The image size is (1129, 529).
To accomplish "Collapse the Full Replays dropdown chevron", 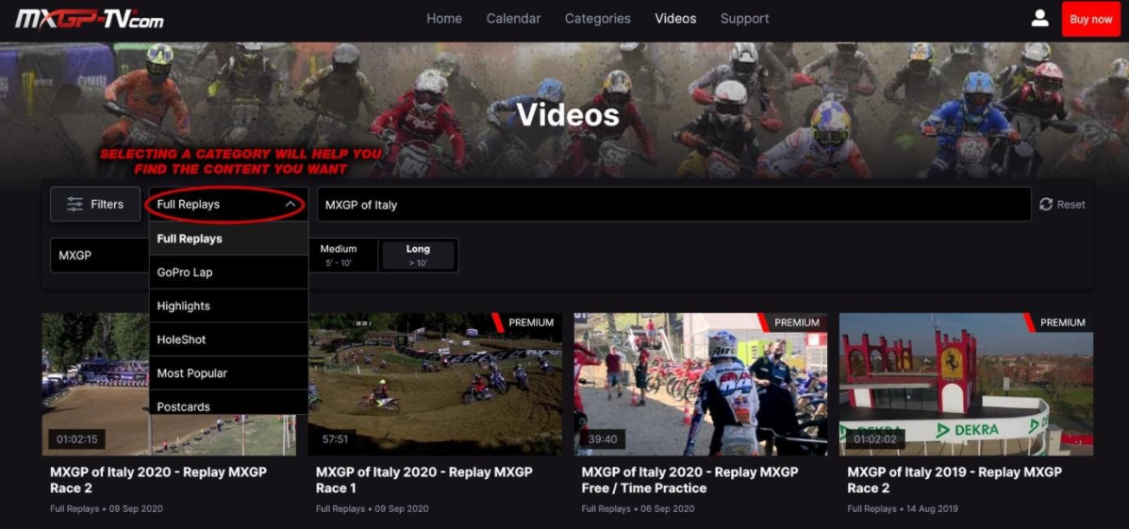I will [291, 205].
